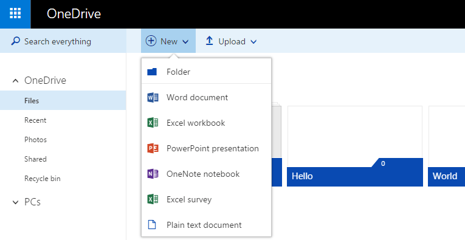
Task: Click the search magnifier icon
Action: [15, 41]
